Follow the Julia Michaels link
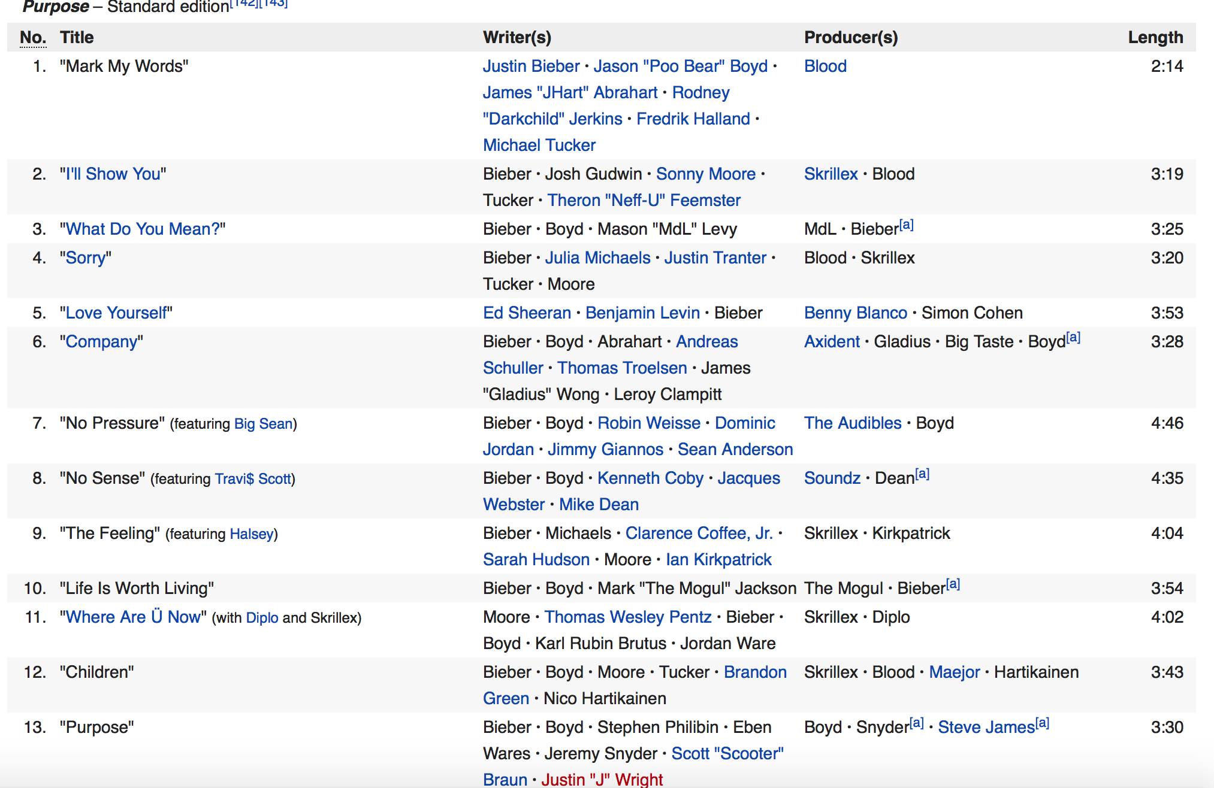Image resolution: width=1214 pixels, height=788 pixels. tap(597, 258)
